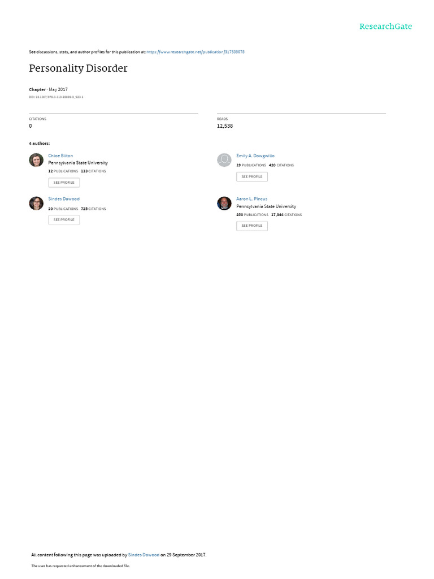Click the 12,538 reads count
Screen dimensions: 434x579
tap(225, 126)
